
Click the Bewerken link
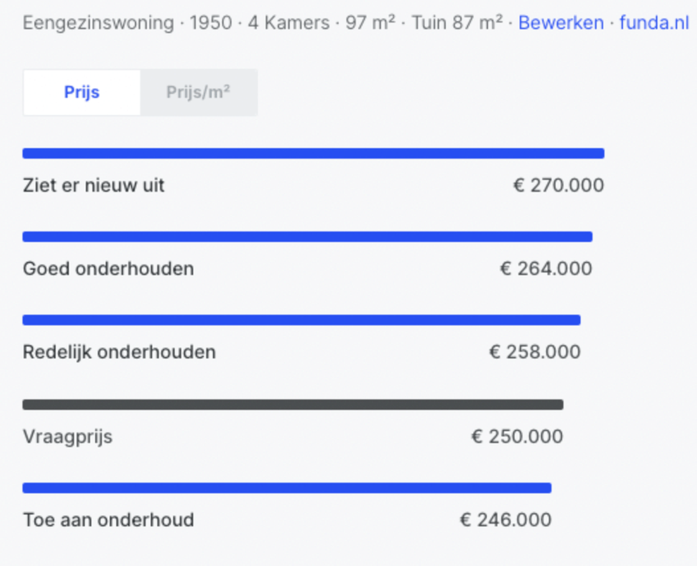[560, 23]
